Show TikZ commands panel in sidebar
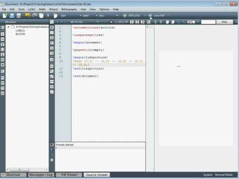The width and height of the screenshot is (239, 179). 2,88
